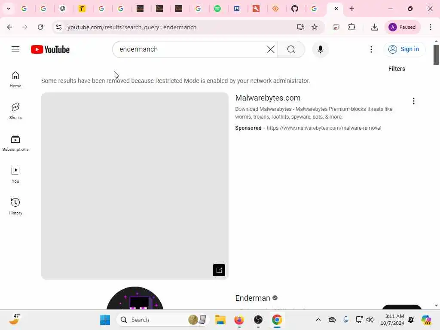Switch to the yellow T tab
The image size is (440, 330).
click(82, 9)
